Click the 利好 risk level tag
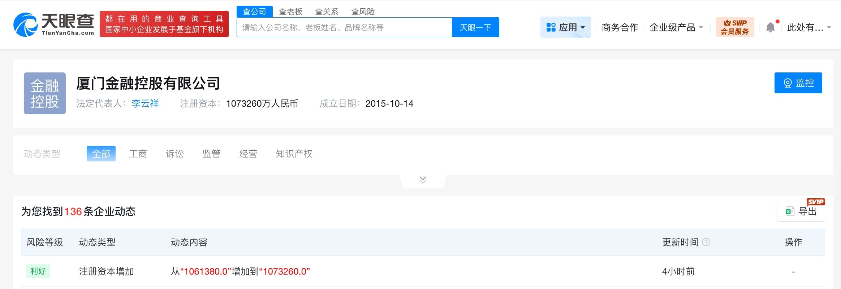Image resolution: width=841 pixels, height=289 pixels. point(38,271)
